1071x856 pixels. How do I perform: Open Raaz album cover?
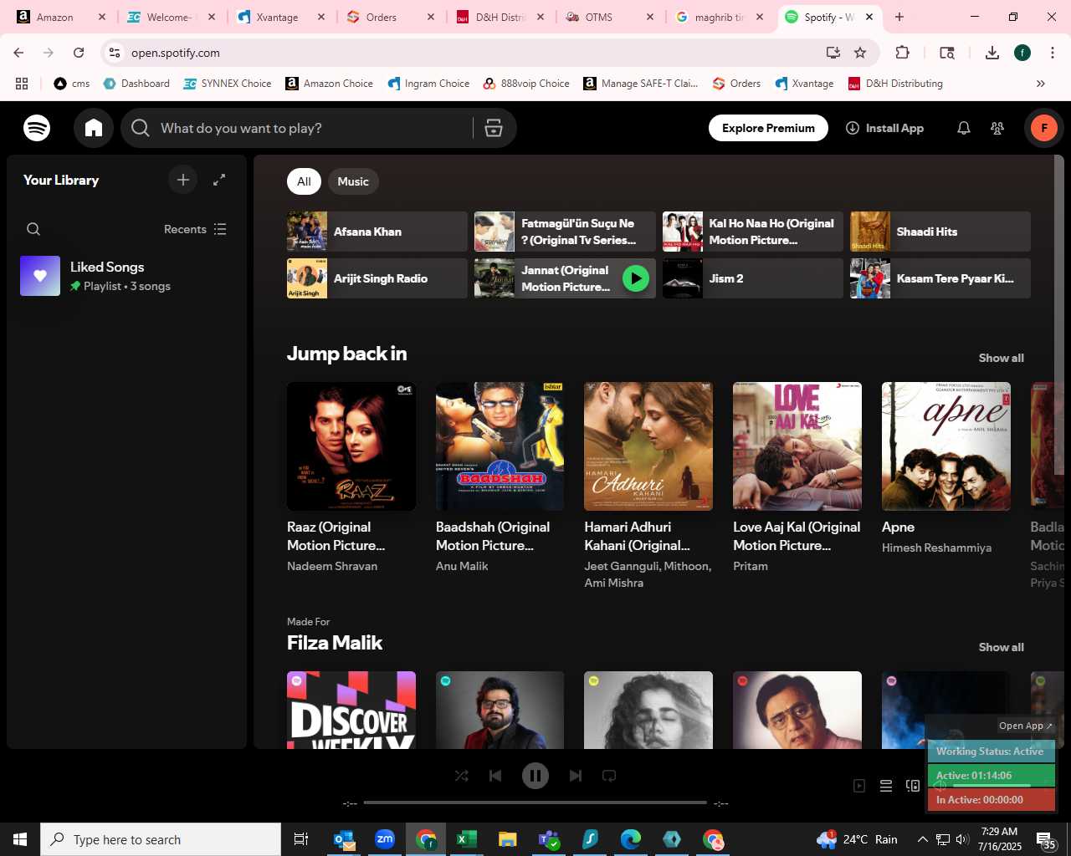click(351, 446)
